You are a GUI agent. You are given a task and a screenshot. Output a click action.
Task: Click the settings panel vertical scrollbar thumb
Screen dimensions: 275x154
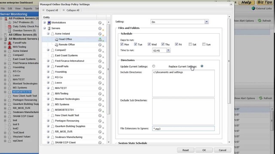pos(229,61)
